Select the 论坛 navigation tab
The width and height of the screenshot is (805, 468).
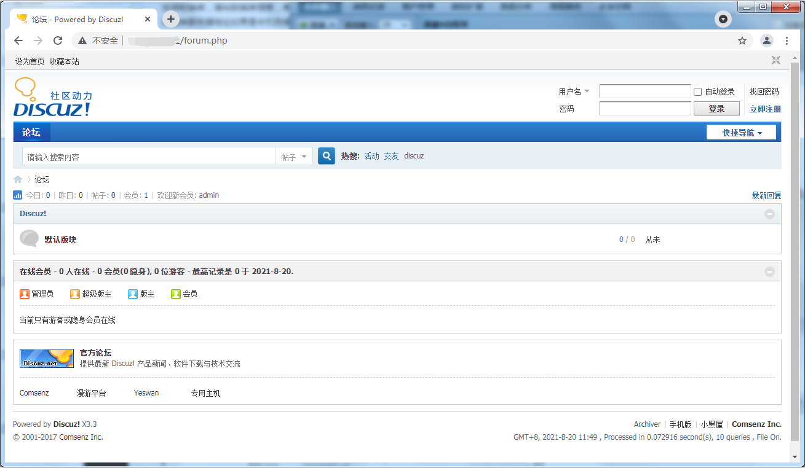(31, 132)
